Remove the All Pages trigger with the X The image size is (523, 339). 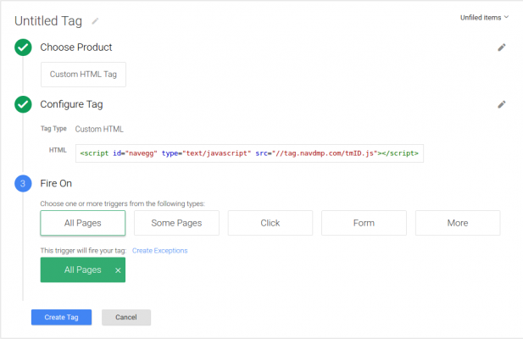(x=118, y=270)
